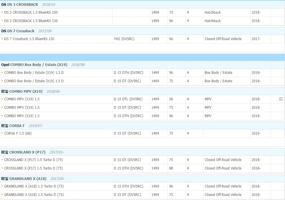
Task: Click the arrow bullet beside CROSSLAND X D 15 DT row
Action: (x=2, y=160)
